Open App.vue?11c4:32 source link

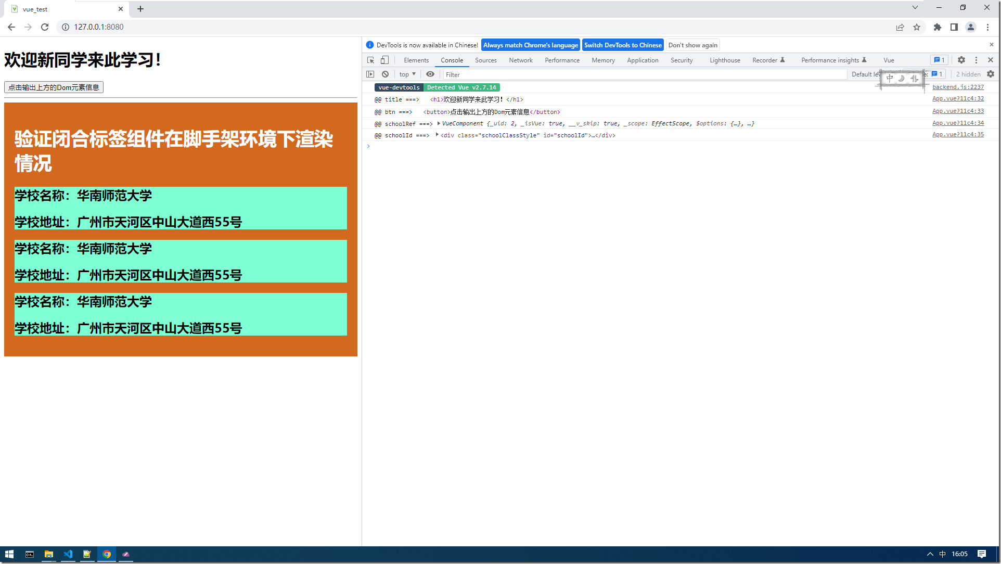click(958, 98)
